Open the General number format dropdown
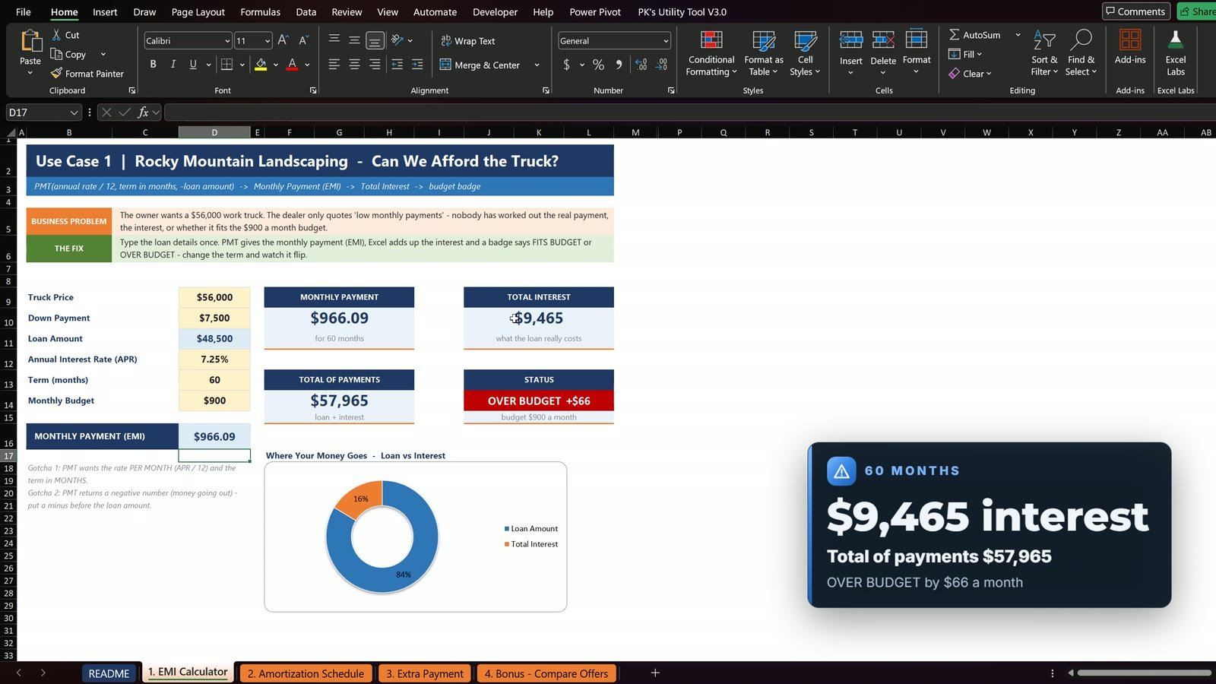The width and height of the screenshot is (1216, 684). coord(666,41)
